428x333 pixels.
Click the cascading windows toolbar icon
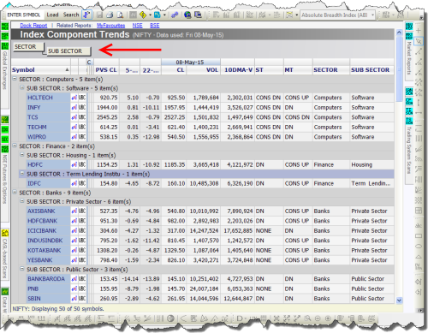[198, 15]
